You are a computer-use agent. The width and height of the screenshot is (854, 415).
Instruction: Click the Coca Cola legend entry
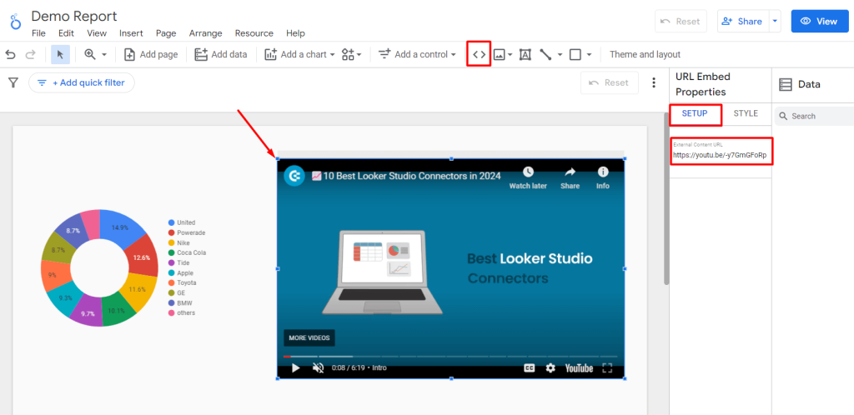point(188,252)
